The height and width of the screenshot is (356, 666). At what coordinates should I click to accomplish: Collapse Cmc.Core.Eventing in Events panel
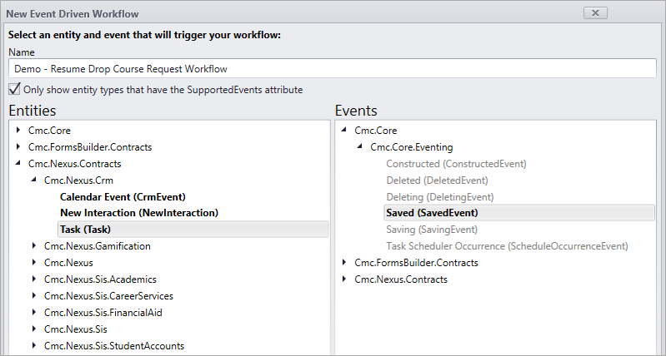[x=360, y=147]
